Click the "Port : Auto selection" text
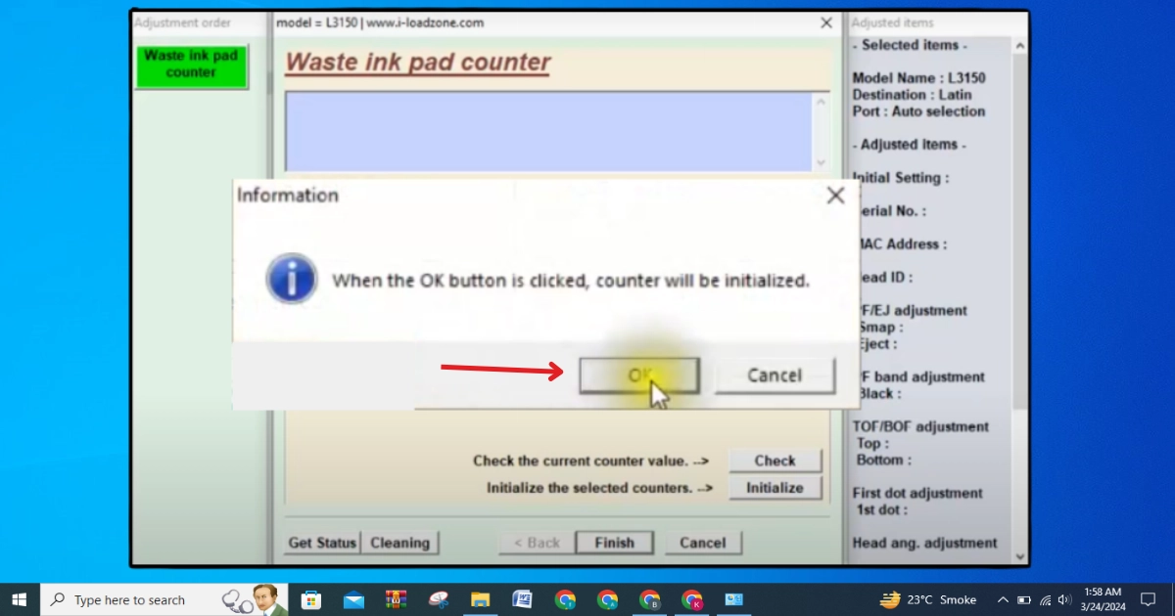This screenshot has height=616, width=1175. (x=918, y=111)
